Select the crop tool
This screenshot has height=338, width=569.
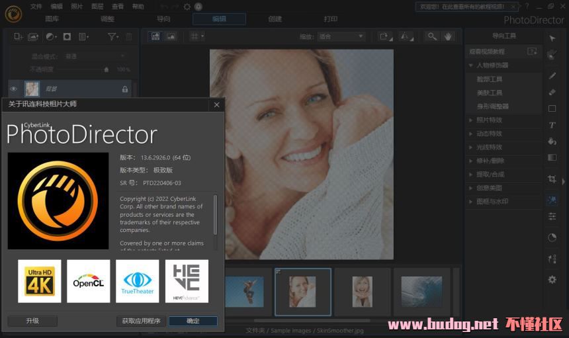click(x=552, y=179)
